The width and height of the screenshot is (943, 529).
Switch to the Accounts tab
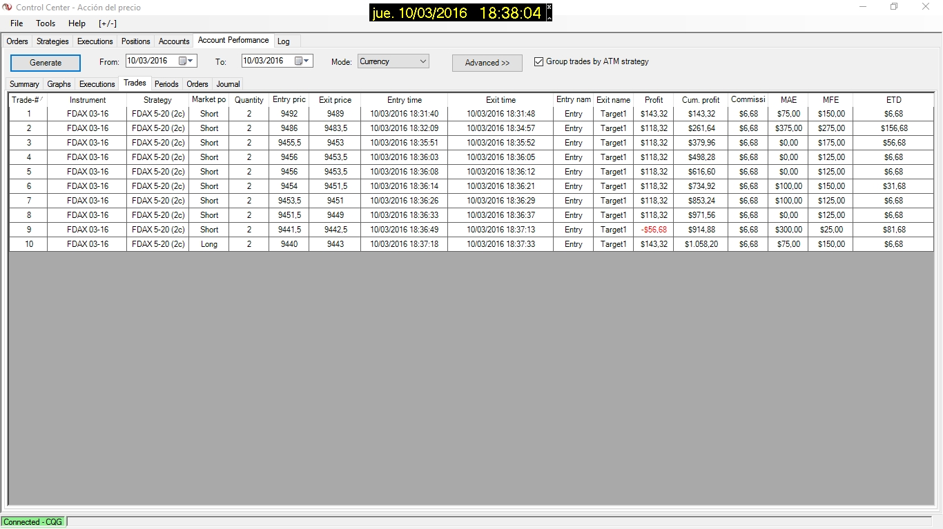pos(174,41)
